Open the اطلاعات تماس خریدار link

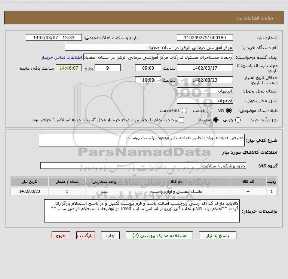[62, 57]
